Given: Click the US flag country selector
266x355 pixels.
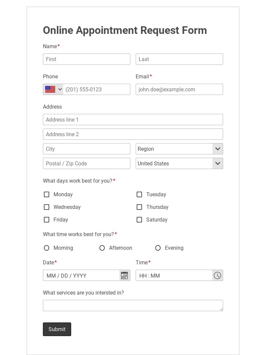Looking at the screenshot, I should click(x=53, y=89).
